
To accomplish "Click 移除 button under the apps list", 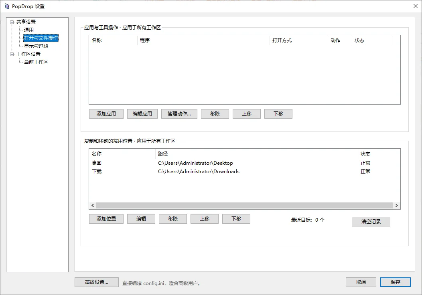I will [x=215, y=114].
